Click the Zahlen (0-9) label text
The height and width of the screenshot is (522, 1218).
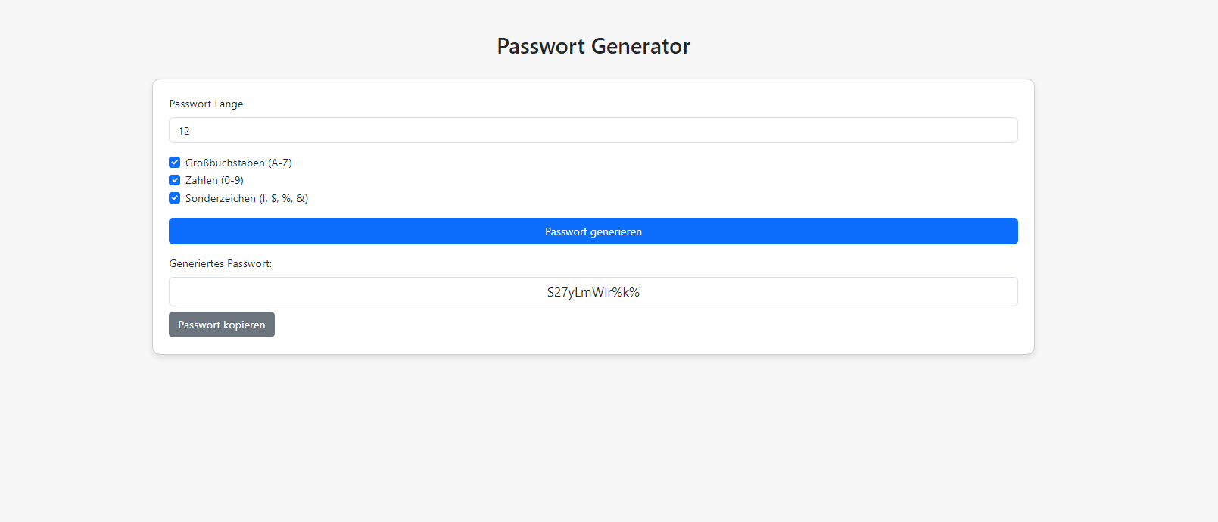(214, 180)
